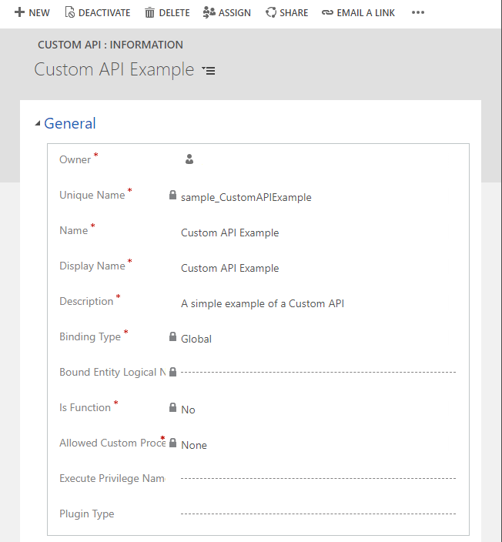This screenshot has width=502, height=542.
Task: Click the Deactivate document icon
Action: click(69, 12)
